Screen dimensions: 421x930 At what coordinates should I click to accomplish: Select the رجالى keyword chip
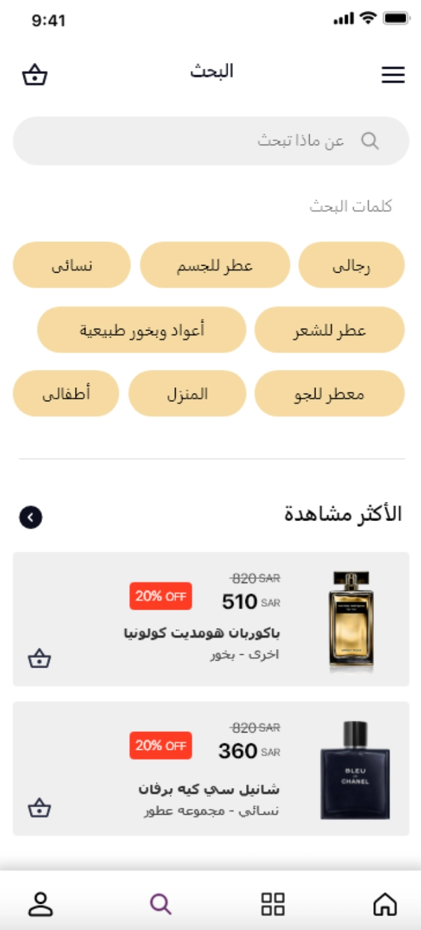click(352, 265)
